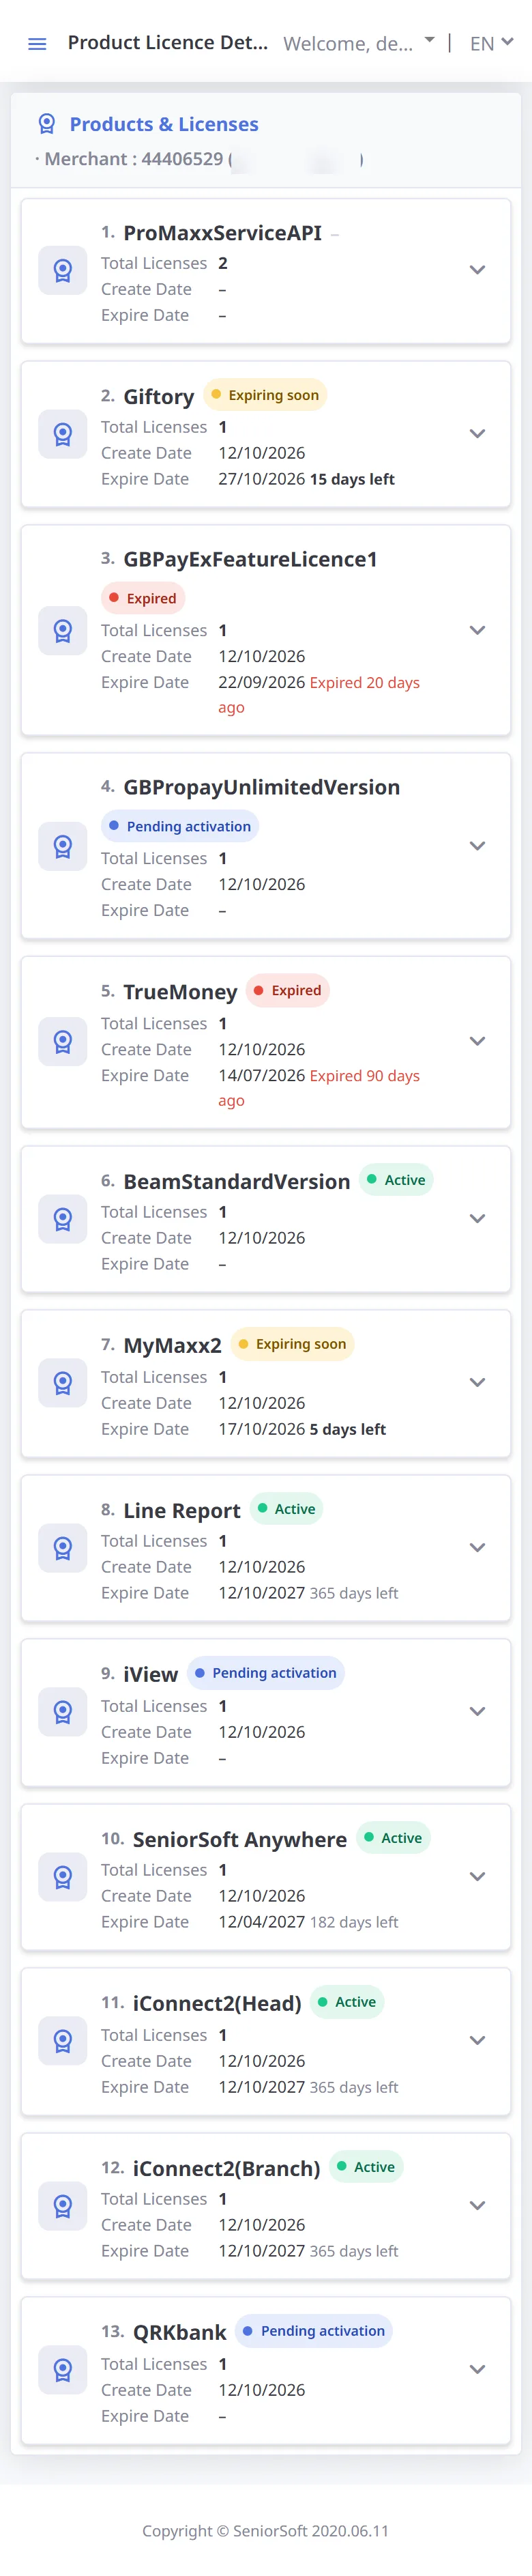Open the EN language dropdown
This screenshot has width=532, height=2576.
(491, 43)
